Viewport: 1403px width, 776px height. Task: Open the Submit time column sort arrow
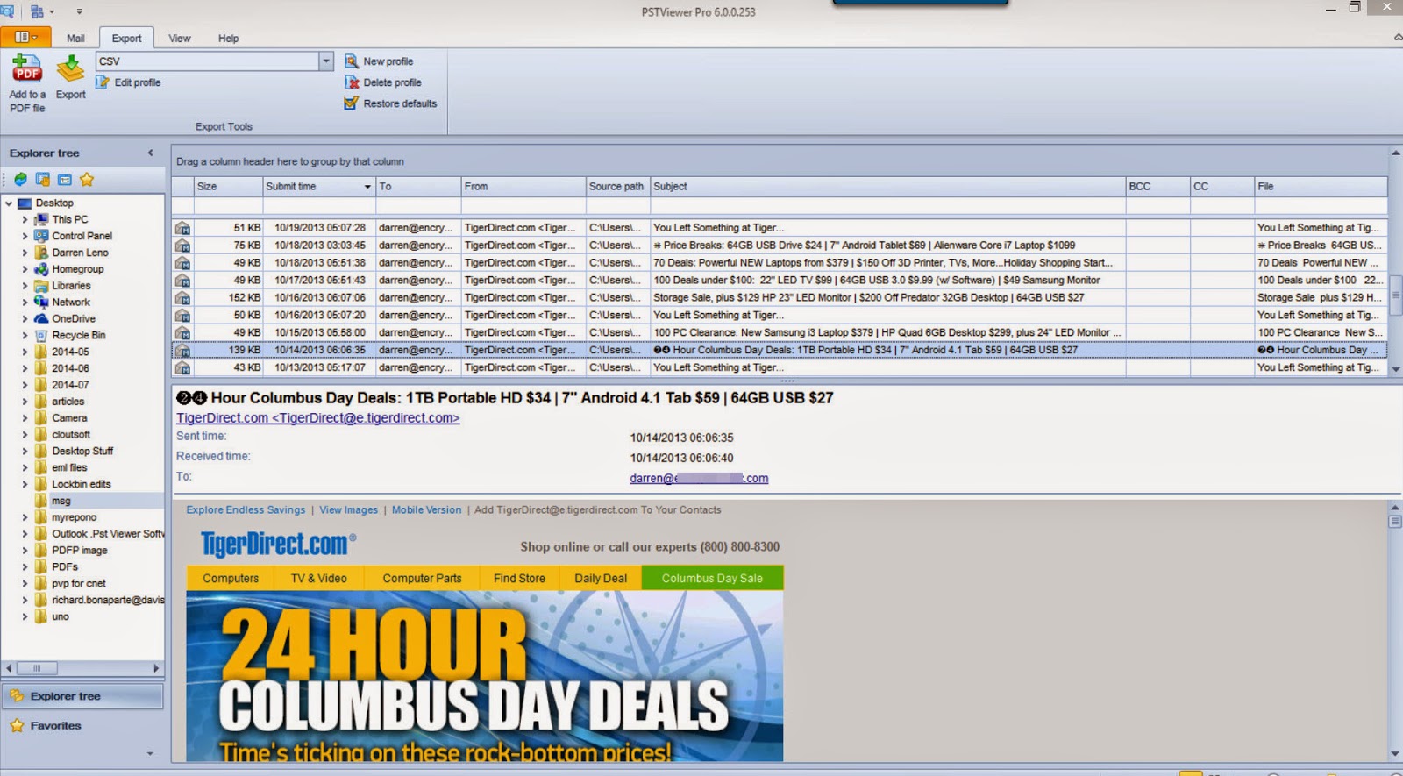367,187
